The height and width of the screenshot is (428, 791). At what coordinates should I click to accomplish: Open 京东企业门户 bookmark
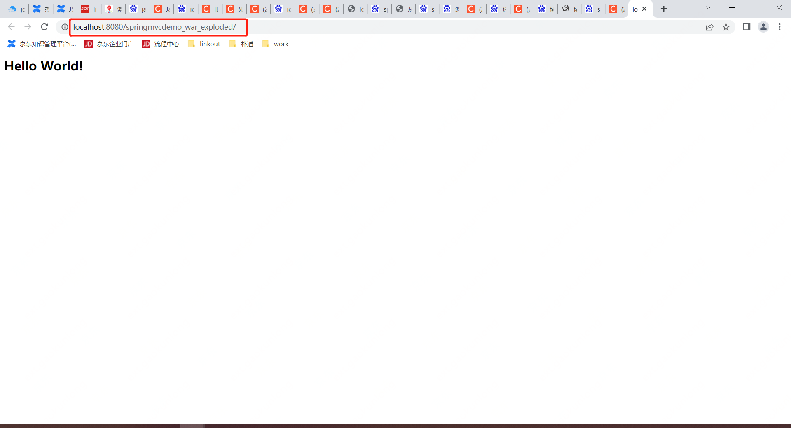[109, 44]
